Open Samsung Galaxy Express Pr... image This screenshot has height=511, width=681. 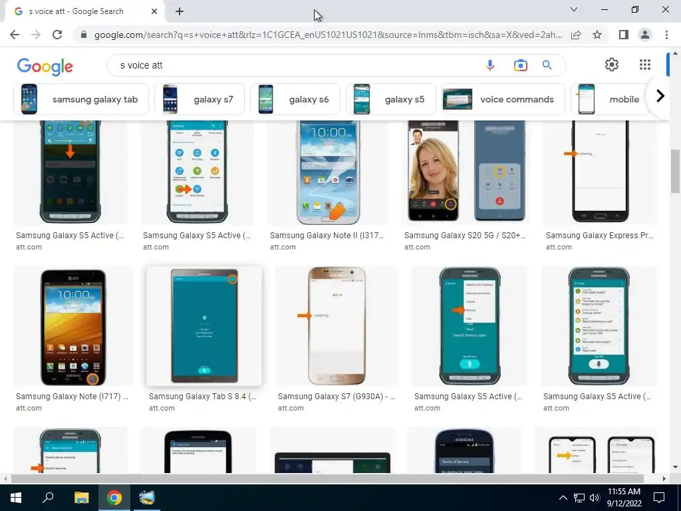[x=600, y=172]
